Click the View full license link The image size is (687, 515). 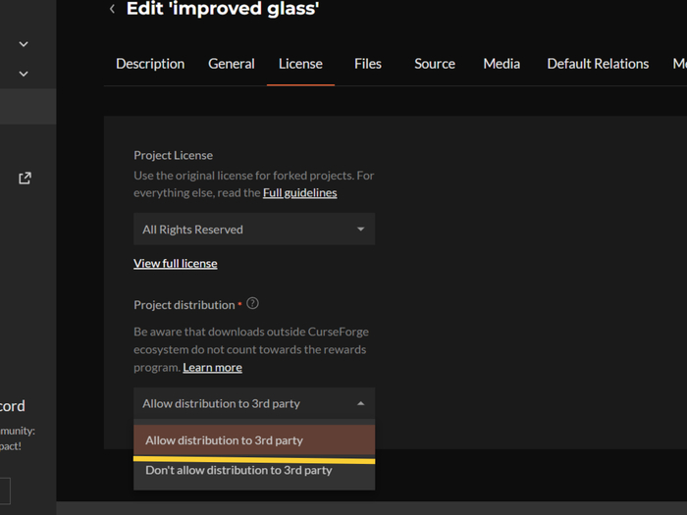pos(176,263)
